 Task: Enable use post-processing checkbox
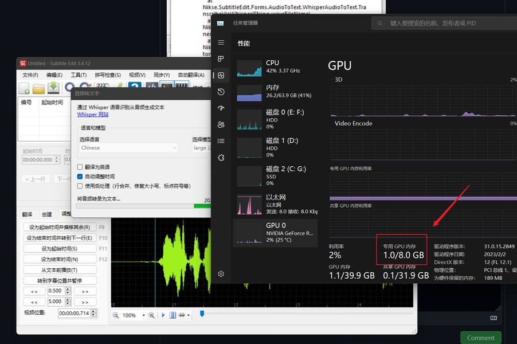pyautogui.click(x=80, y=186)
